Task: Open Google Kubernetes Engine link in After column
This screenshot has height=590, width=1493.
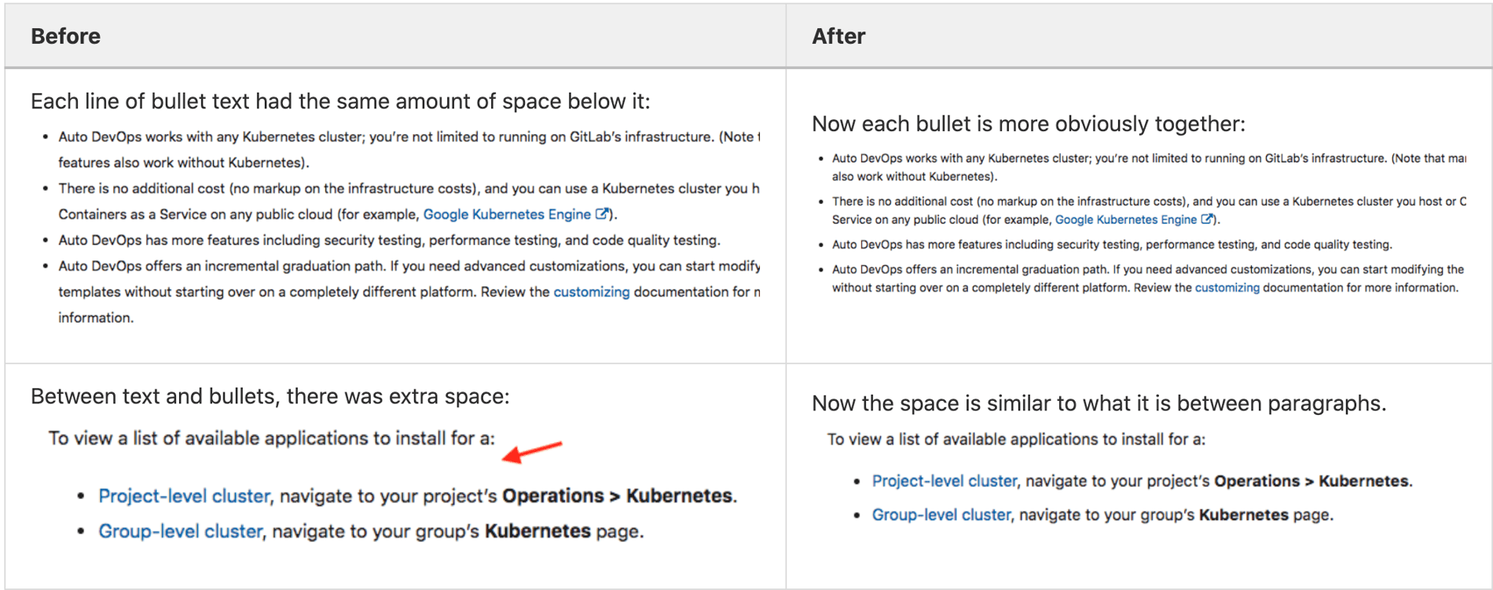Action: (x=1125, y=220)
